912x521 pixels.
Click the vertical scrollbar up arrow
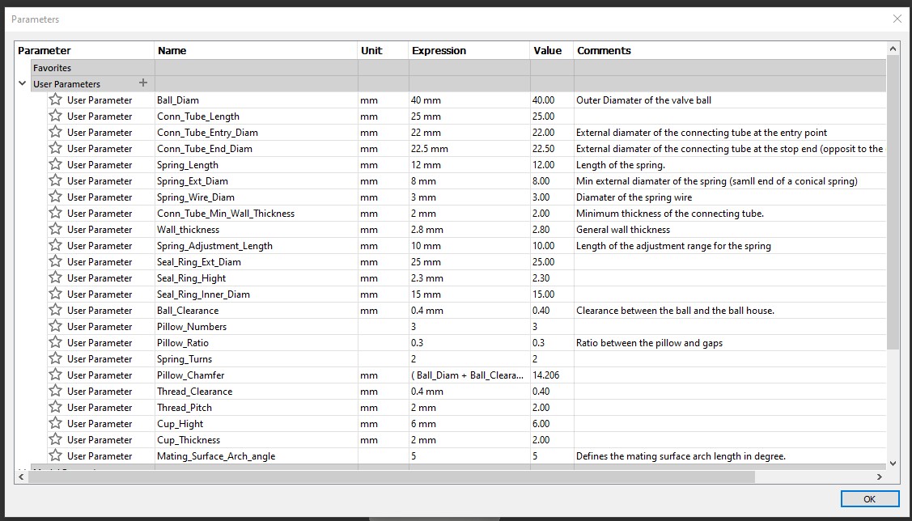(x=893, y=49)
